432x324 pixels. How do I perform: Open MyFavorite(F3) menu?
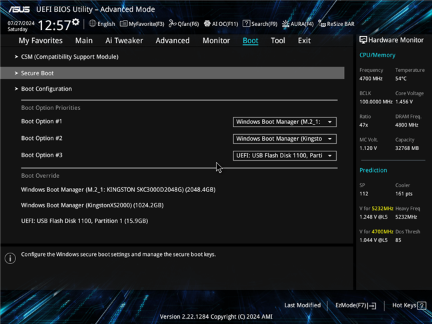pos(142,24)
